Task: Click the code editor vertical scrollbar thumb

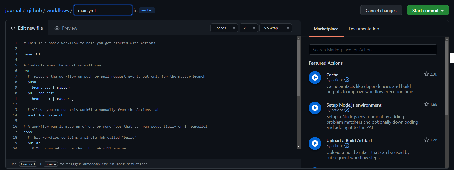Action: pos(299,68)
